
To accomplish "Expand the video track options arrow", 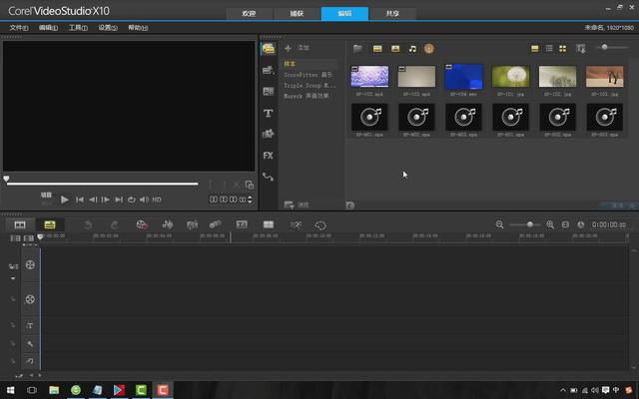I will 14,278.
